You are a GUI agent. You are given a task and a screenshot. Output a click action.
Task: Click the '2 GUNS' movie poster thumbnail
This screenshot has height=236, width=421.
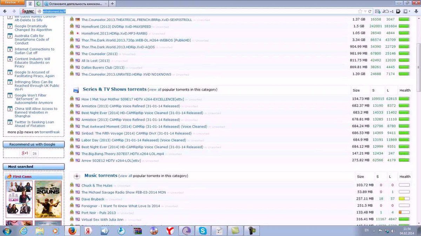48,199
